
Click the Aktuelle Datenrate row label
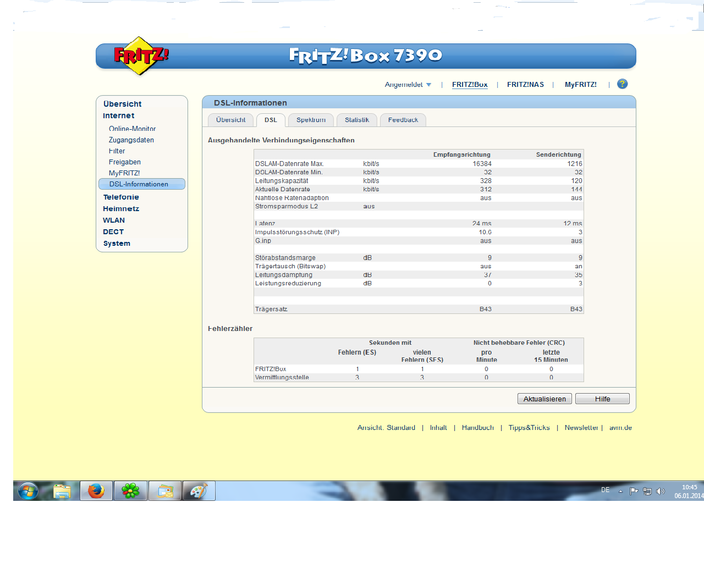click(x=282, y=189)
